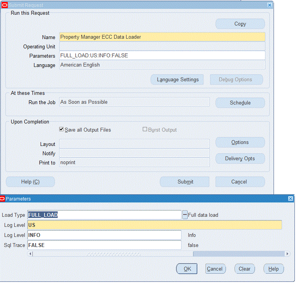Click the right arrow of the horizontal scrollbar
Image resolution: width=296 pixels, height=283 pixels.
point(287,254)
